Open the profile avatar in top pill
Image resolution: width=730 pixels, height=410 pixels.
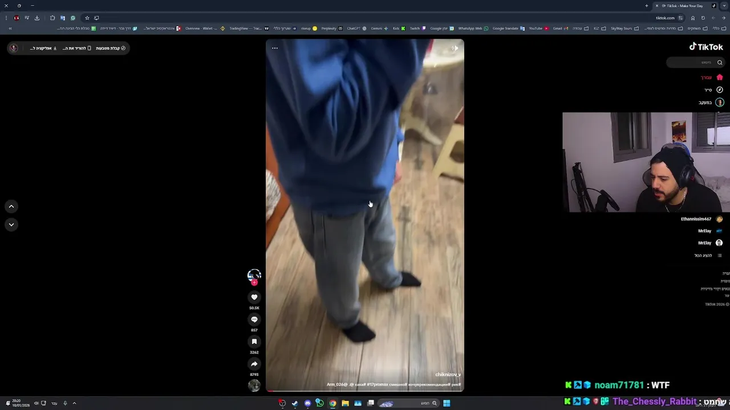pyautogui.click(x=14, y=48)
